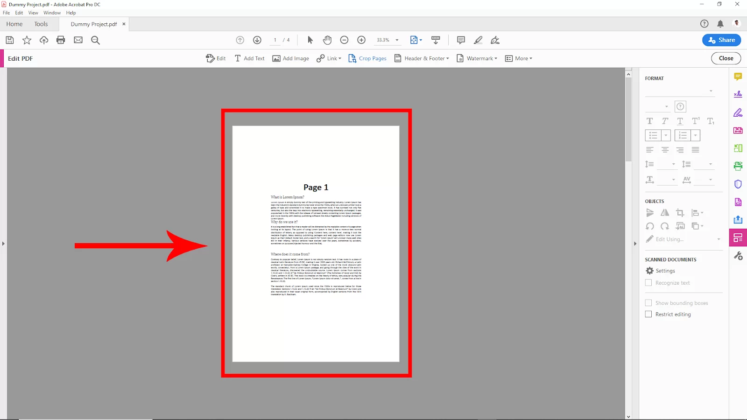This screenshot has height=420, width=747.
Task: Click the Add Image button
Action: (x=290, y=59)
